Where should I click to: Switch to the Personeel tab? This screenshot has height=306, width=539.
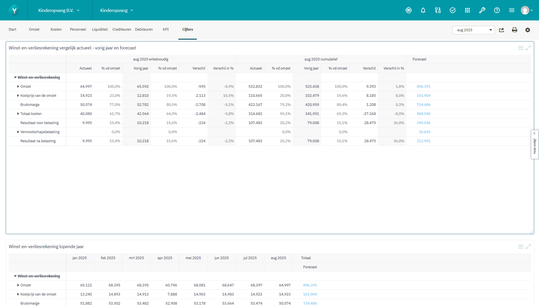click(78, 30)
